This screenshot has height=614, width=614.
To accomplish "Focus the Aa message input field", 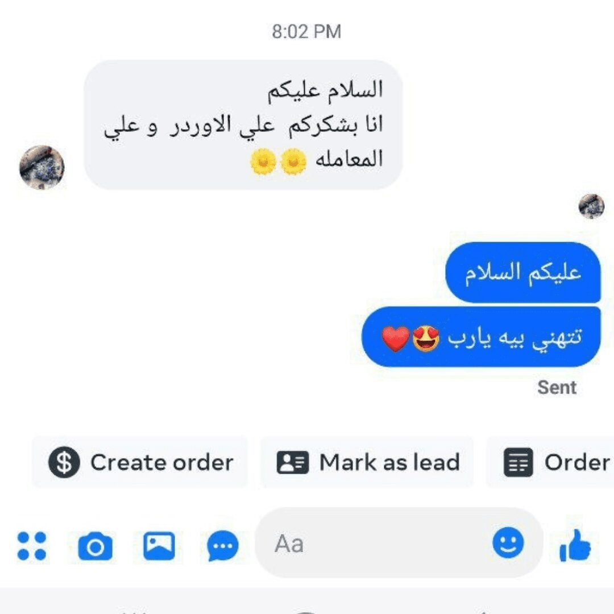I will coord(399,543).
